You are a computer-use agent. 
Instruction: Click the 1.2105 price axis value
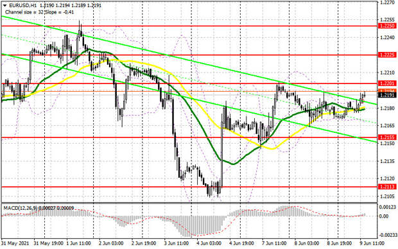(387, 196)
